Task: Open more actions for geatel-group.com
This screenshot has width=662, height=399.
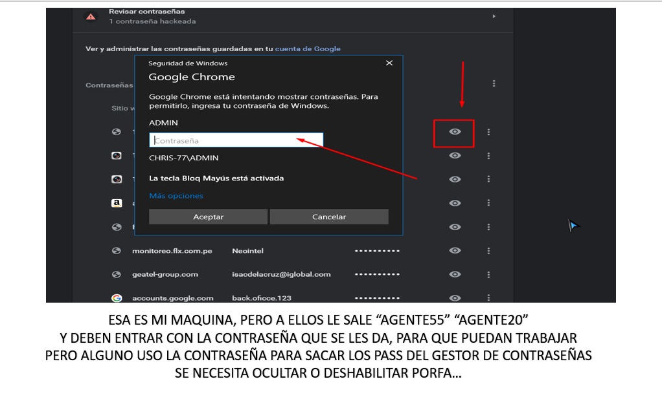Action: click(x=488, y=274)
